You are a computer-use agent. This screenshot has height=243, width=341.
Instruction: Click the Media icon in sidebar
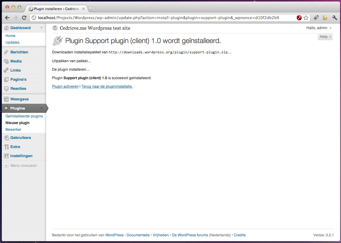click(x=6, y=61)
